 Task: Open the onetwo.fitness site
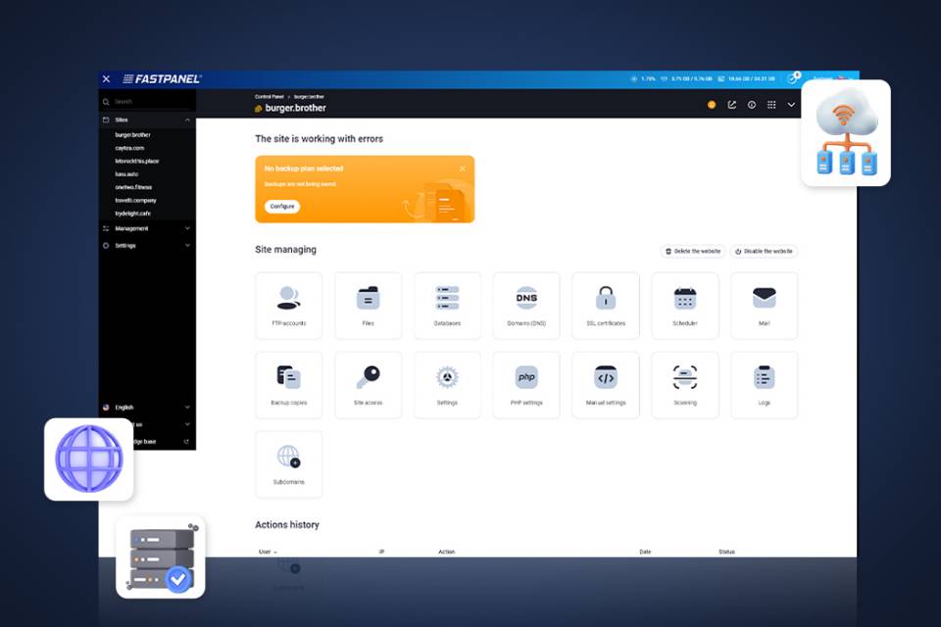pyautogui.click(x=132, y=187)
